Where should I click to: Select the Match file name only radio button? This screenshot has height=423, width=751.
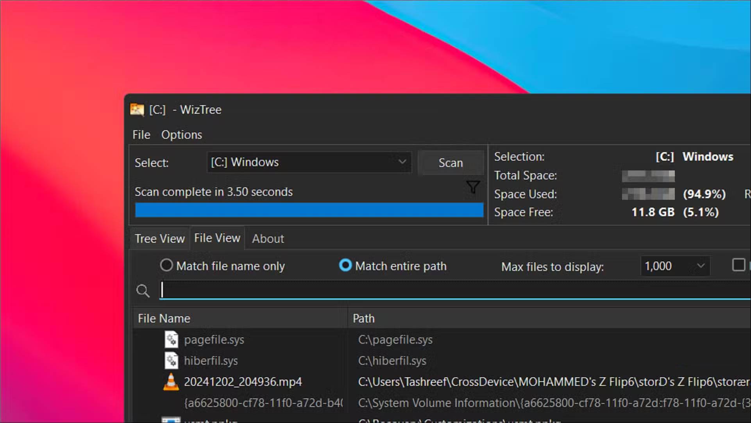pos(166,265)
